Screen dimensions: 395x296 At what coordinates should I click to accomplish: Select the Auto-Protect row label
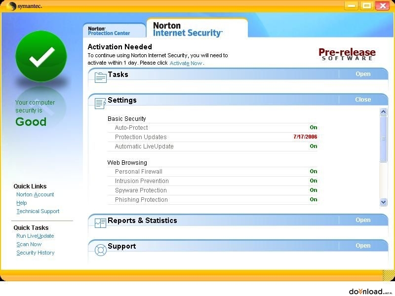coord(131,128)
